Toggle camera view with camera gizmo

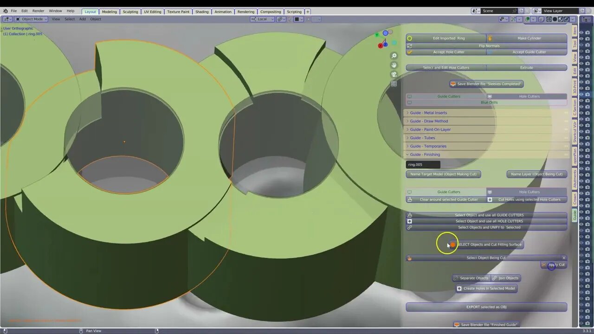tap(394, 74)
